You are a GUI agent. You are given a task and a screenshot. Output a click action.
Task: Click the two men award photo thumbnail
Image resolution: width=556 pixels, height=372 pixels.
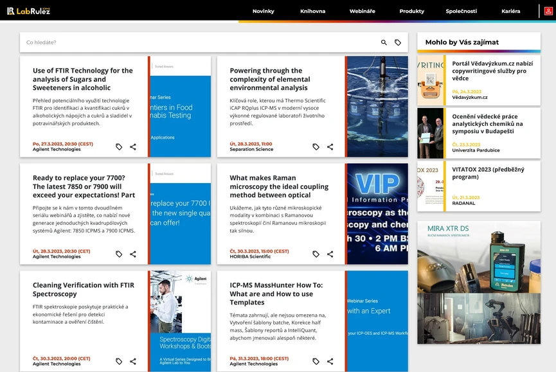click(430, 133)
